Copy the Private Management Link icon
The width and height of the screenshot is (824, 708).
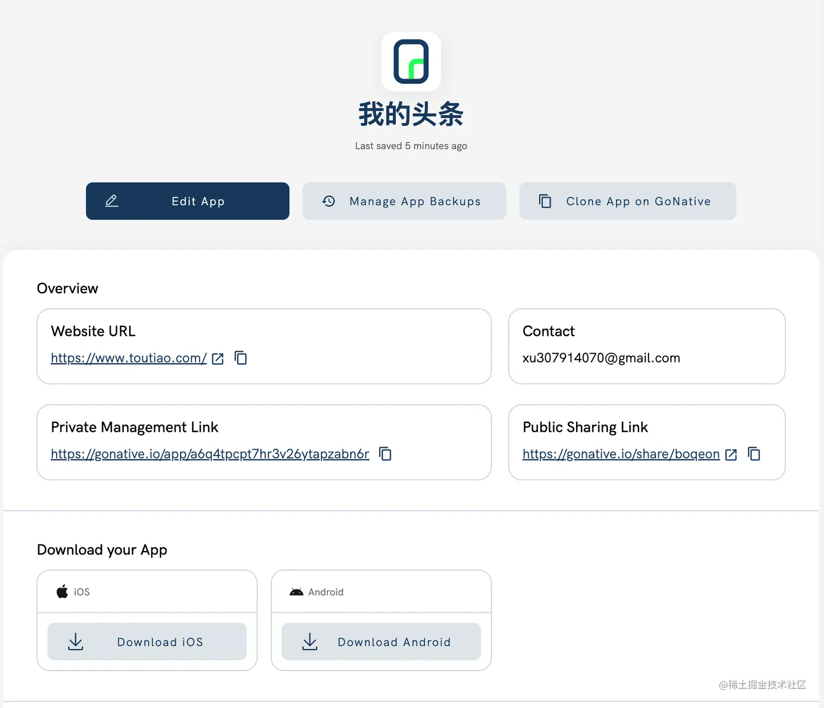385,454
